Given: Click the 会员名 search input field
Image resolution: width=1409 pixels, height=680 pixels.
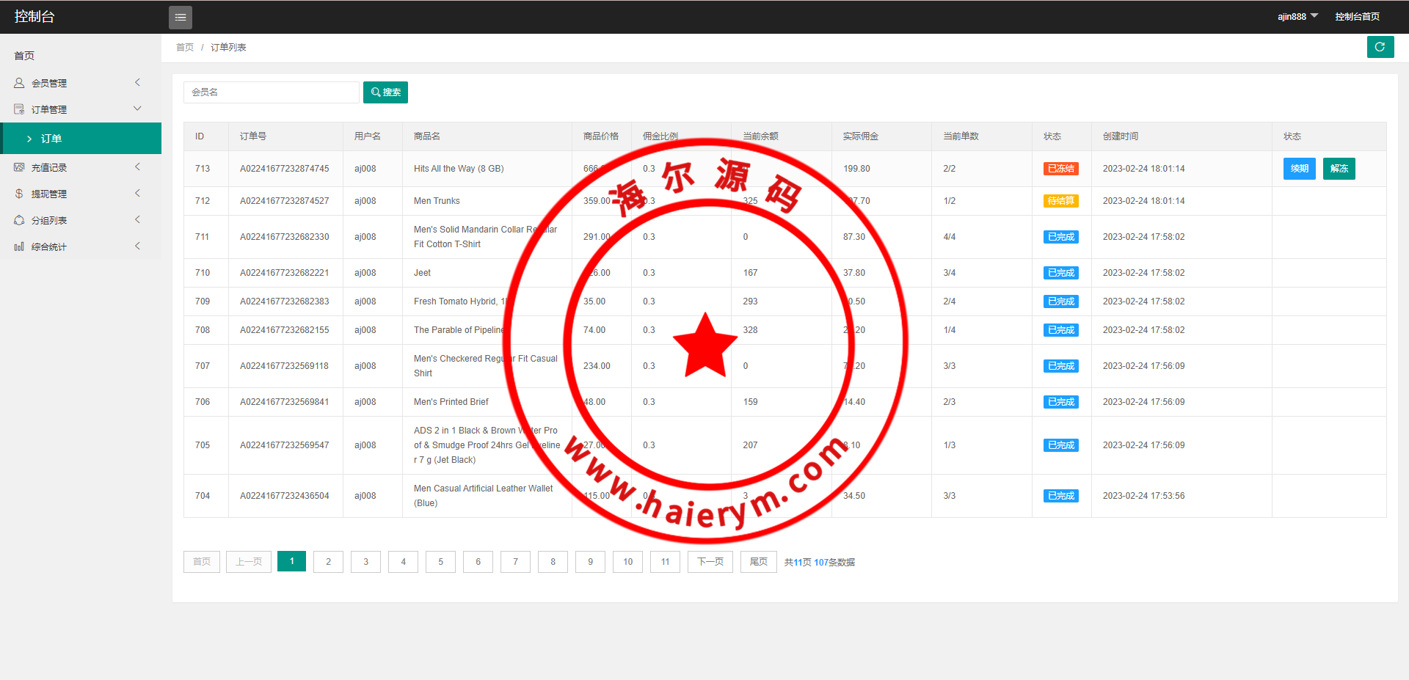Looking at the screenshot, I should tap(271, 92).
